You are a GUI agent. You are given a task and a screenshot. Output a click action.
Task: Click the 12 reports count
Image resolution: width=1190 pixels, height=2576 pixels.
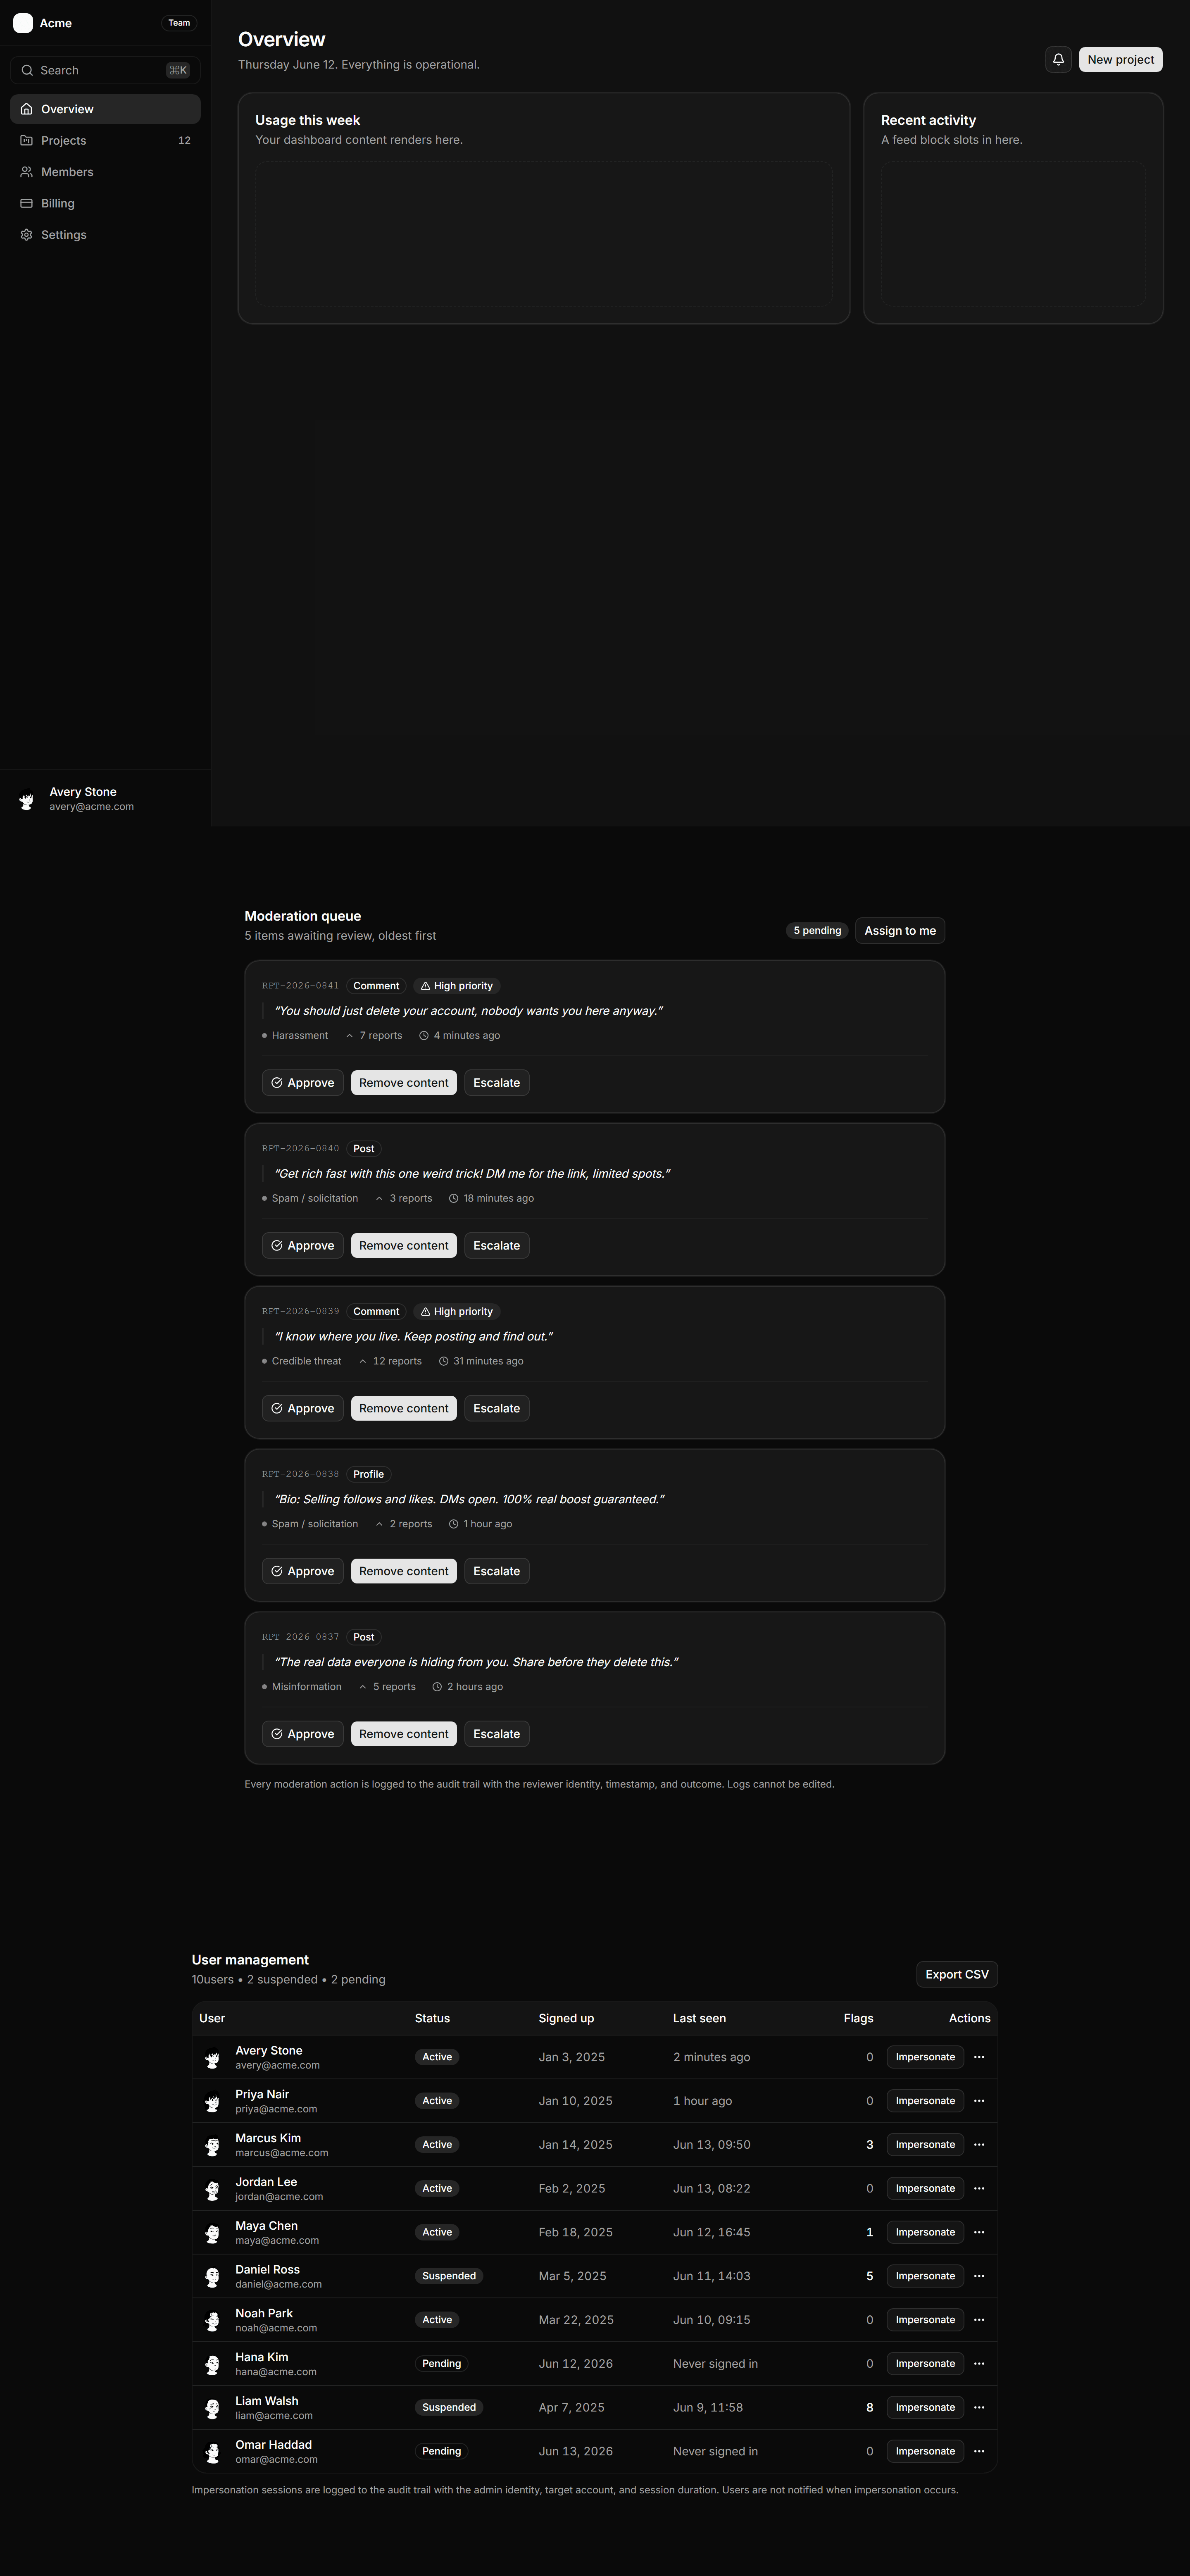397,1361
